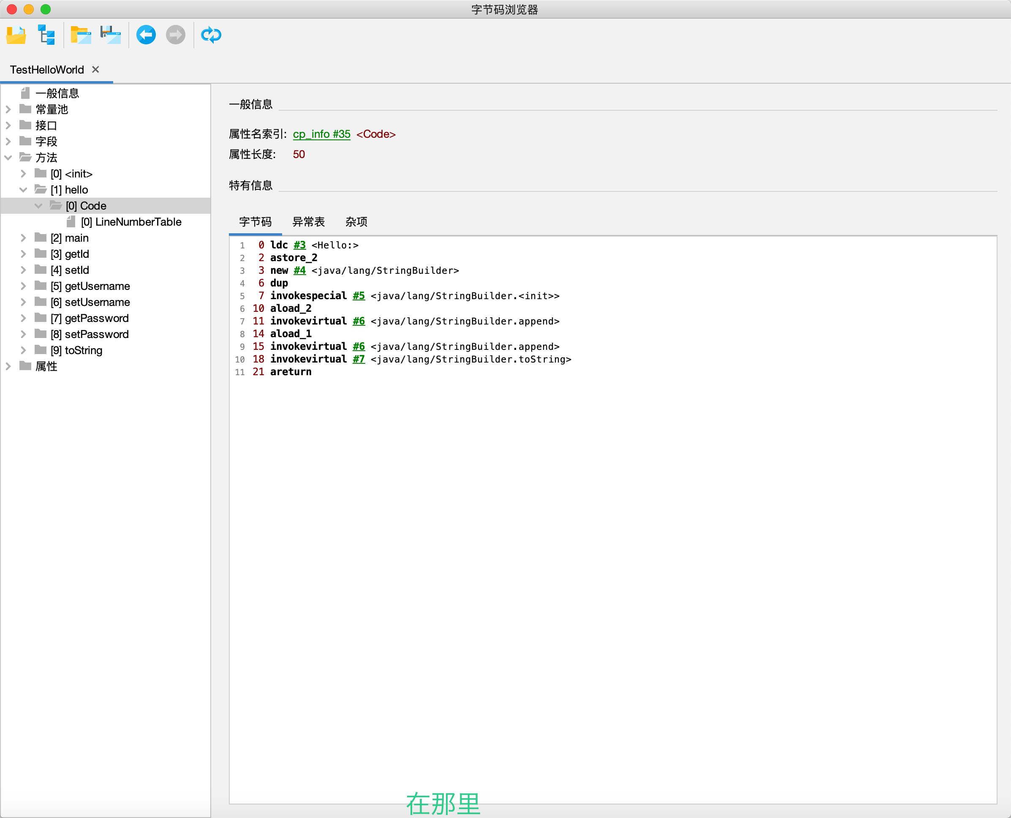Click the open class file icon

click(x=16, y=35)
